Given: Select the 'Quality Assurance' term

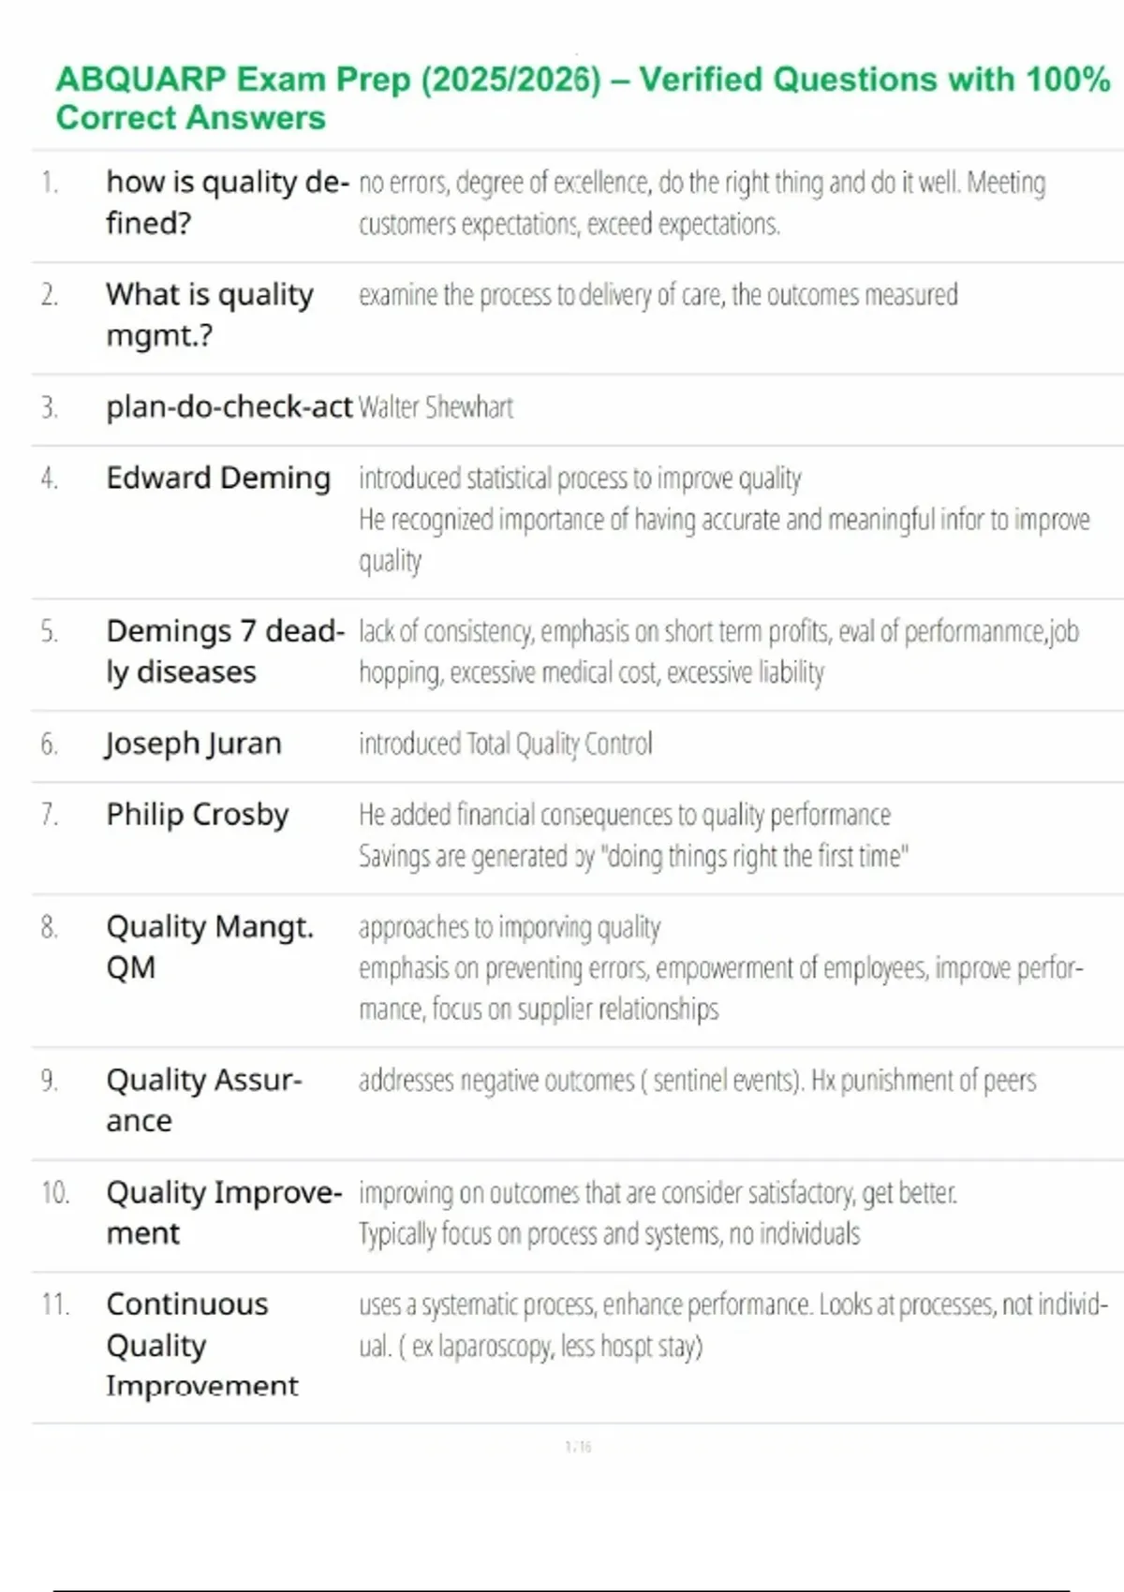Looking at the screenshot, I should tap(204, 1100).
